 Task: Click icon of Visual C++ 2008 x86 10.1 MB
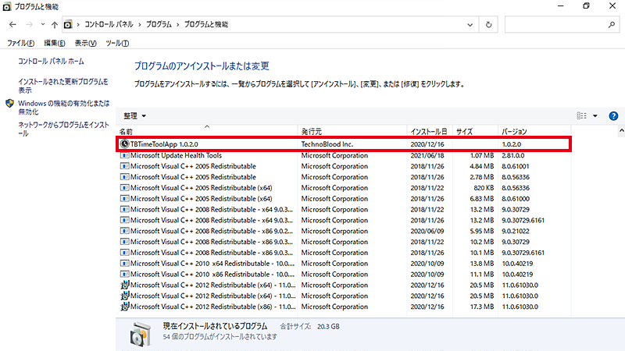(x=125, y=252)
